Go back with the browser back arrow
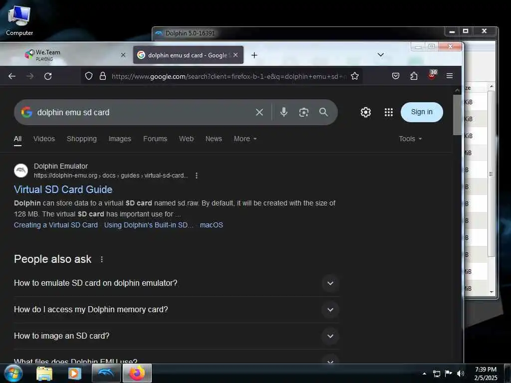 point(12,76)
